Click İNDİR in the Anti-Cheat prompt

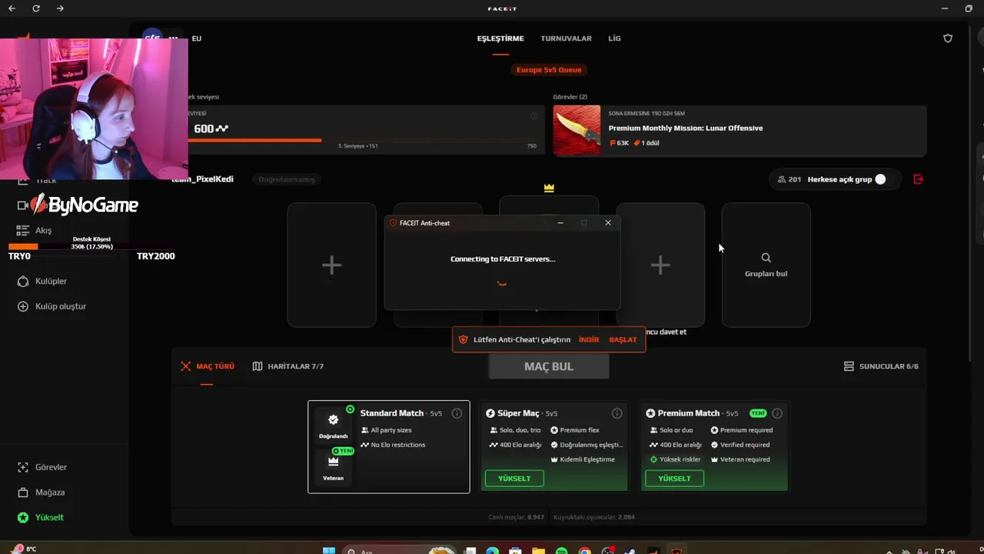tap(589, 339)
